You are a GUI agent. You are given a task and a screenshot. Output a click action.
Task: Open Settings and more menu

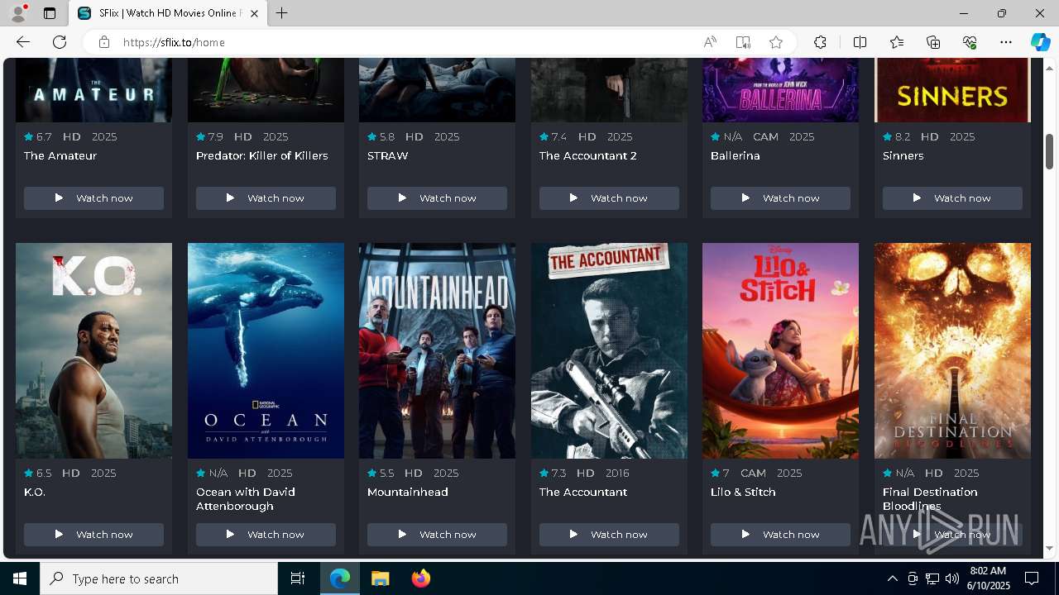click(x=1006, y=42)
